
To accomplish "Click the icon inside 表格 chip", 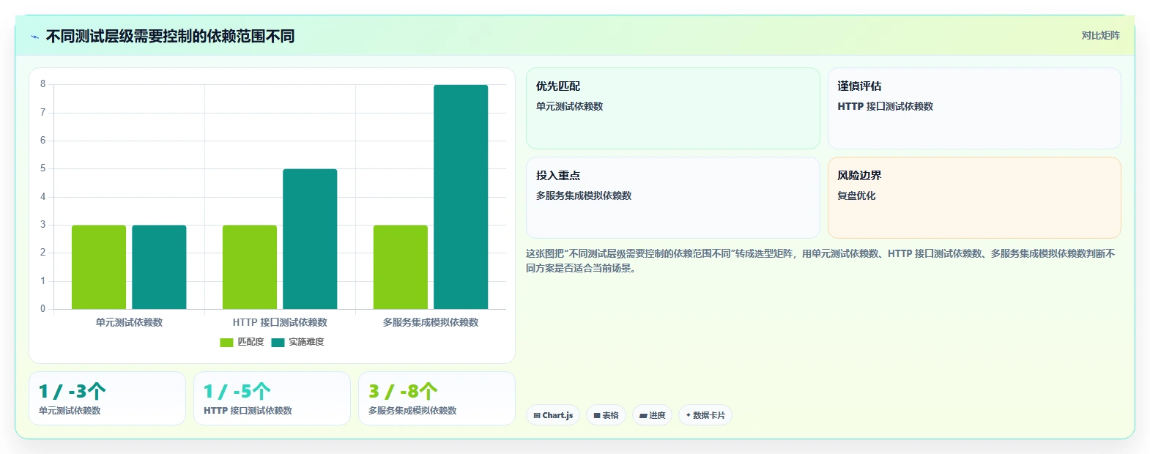I will [x=597, y=416].
